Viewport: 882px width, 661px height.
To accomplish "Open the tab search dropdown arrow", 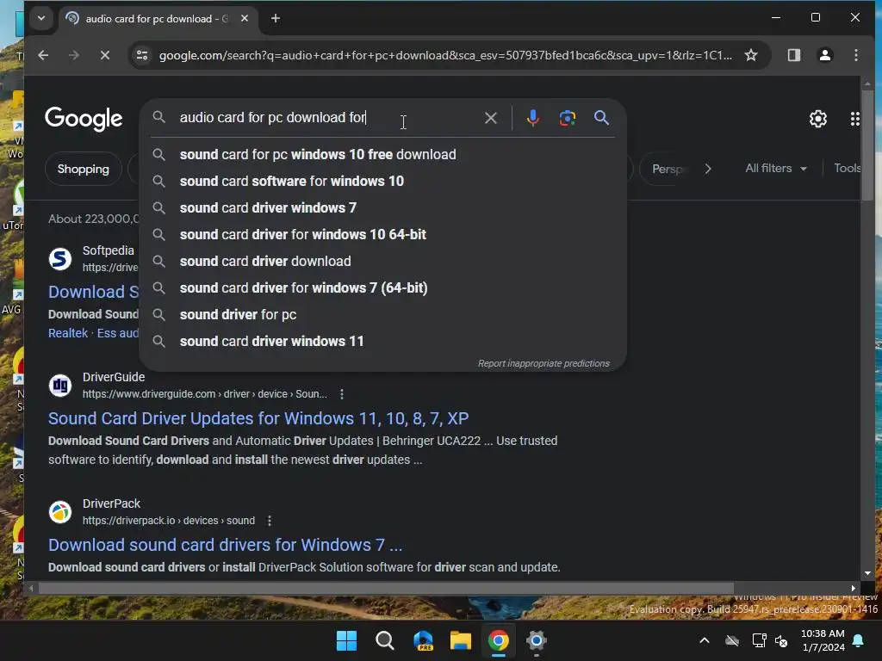I will click(41, 18).
